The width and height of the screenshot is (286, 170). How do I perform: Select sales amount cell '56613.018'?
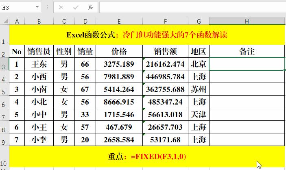click(x=165, y=114)
